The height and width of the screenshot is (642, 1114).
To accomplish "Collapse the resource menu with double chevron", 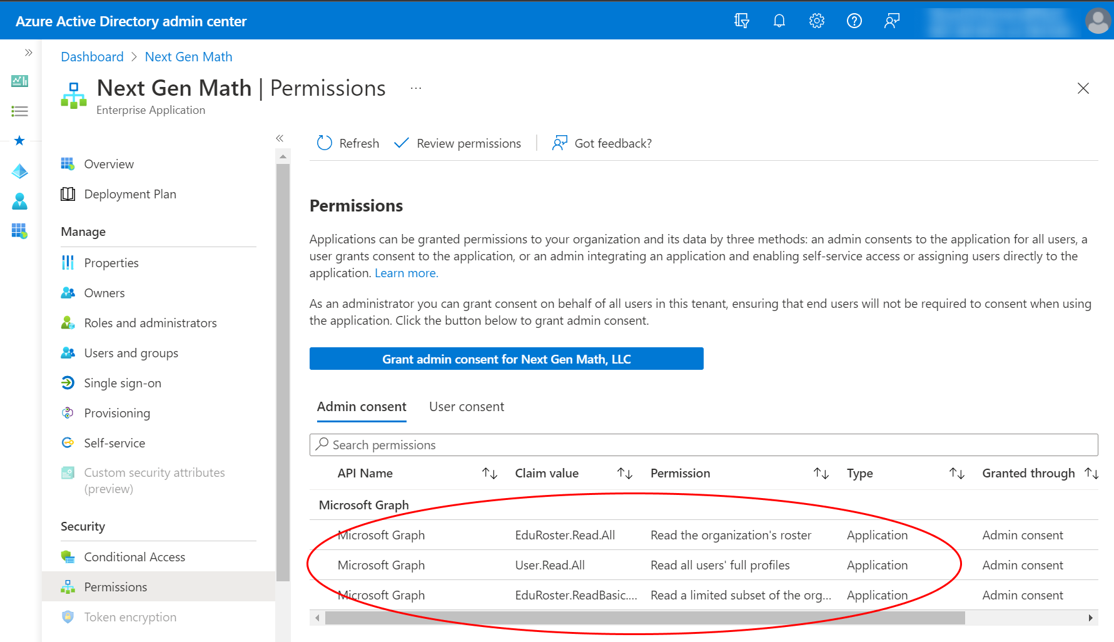I will pos(280,138).
